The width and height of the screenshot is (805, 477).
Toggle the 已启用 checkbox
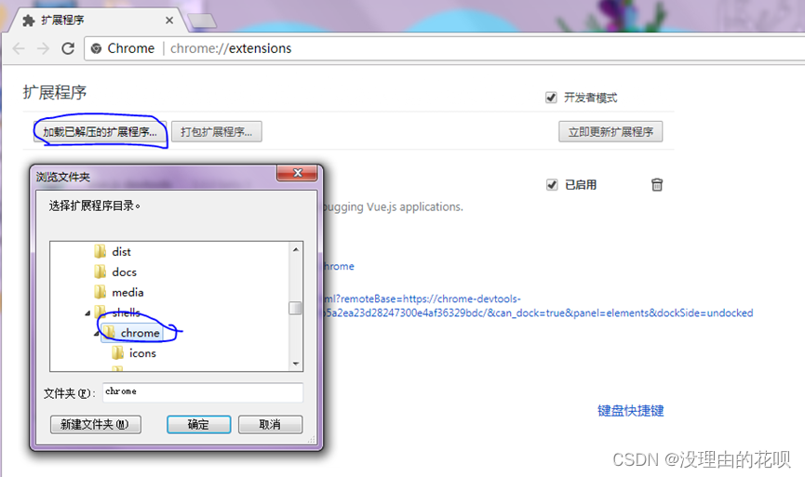click(x=552, y=185)
